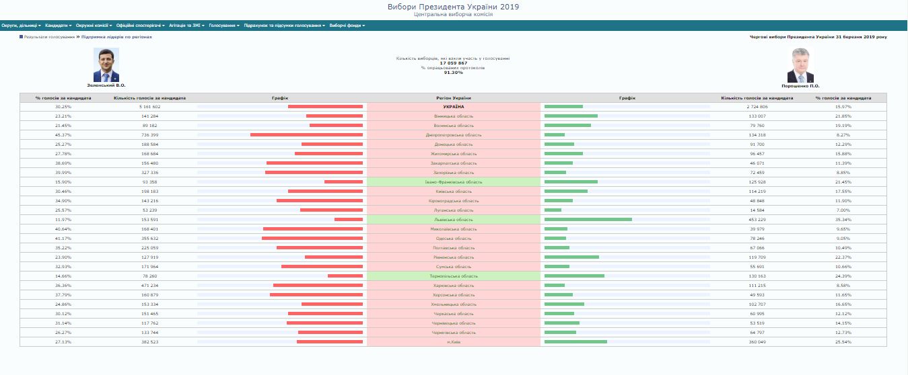Select the Дніпропетровська область region row
Screen dimensions: 908x375
[x=454, y=135]
